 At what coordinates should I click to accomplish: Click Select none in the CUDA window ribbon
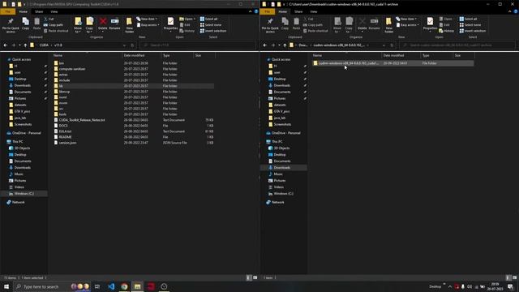[x=211, y=25]
